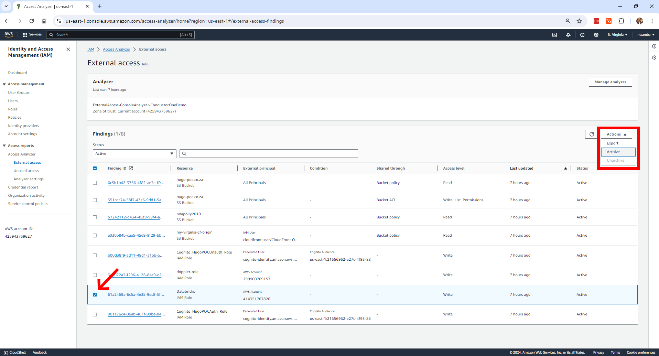659x356 pixels.
Task: Close the IAM side navigation panel
Action: (68, 49)
